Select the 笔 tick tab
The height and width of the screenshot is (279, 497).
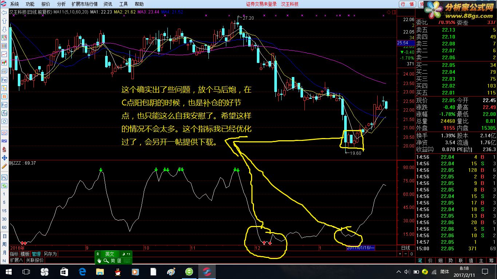420,260
